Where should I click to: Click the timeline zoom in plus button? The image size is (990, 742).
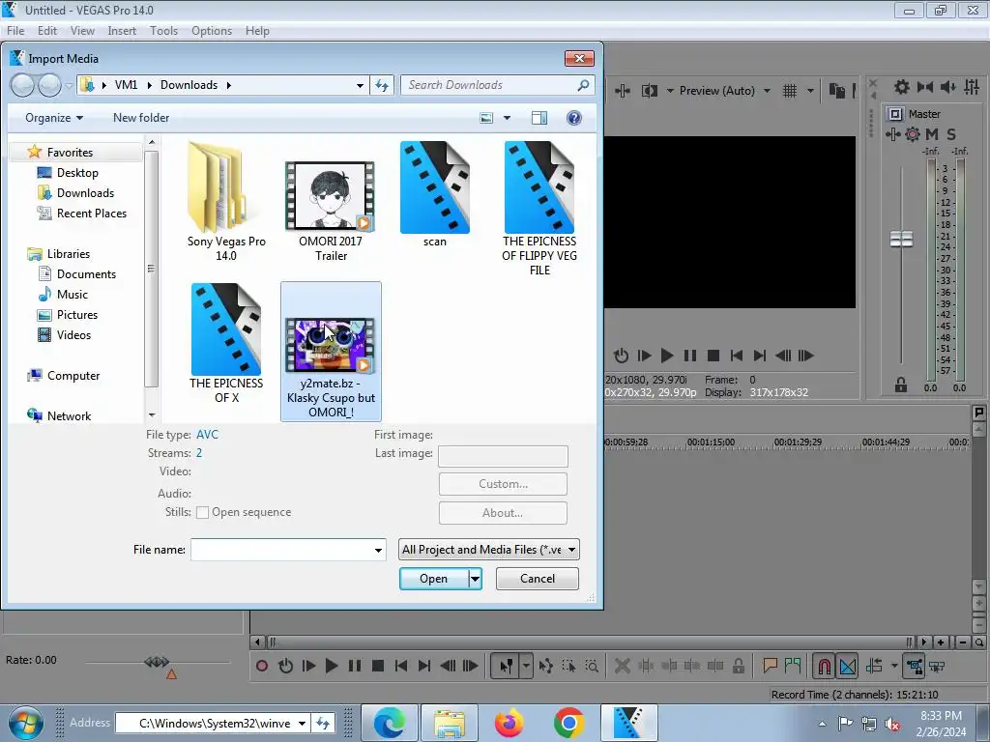[x=941, y=642]
